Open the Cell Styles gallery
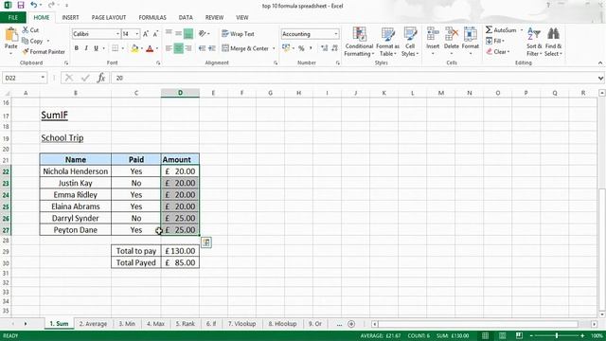 pos(410,42)
